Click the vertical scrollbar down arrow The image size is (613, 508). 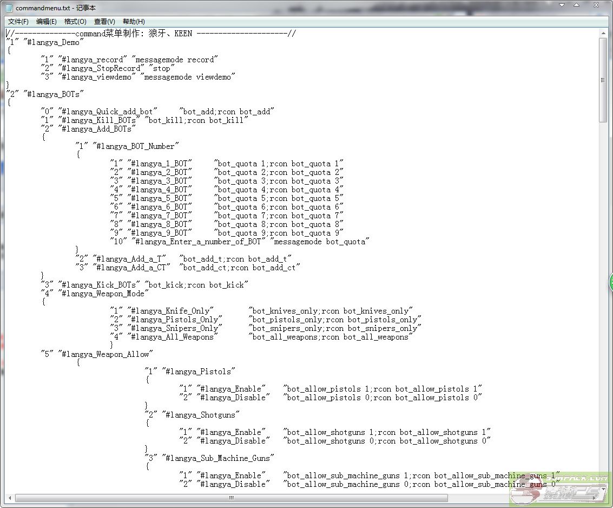[x=603, y=488]
